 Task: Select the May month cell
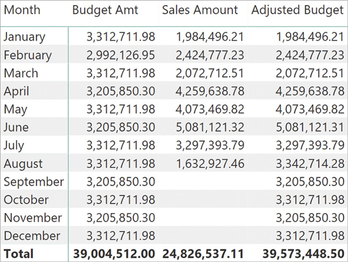coord(15,109)
